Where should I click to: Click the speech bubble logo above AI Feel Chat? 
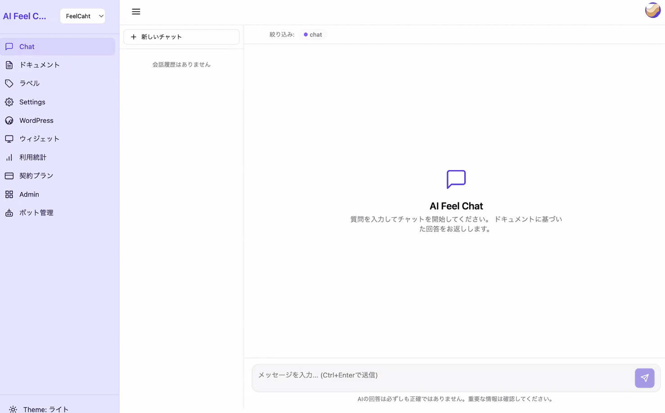[456, 179]
